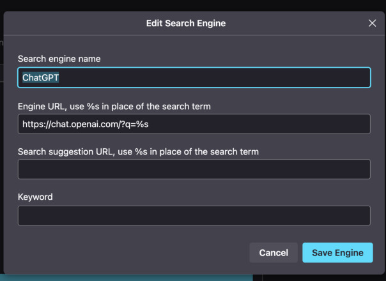Place cursor after "%s" in engine URL
This screenshot has width=386, height=281.
(150, 124)
